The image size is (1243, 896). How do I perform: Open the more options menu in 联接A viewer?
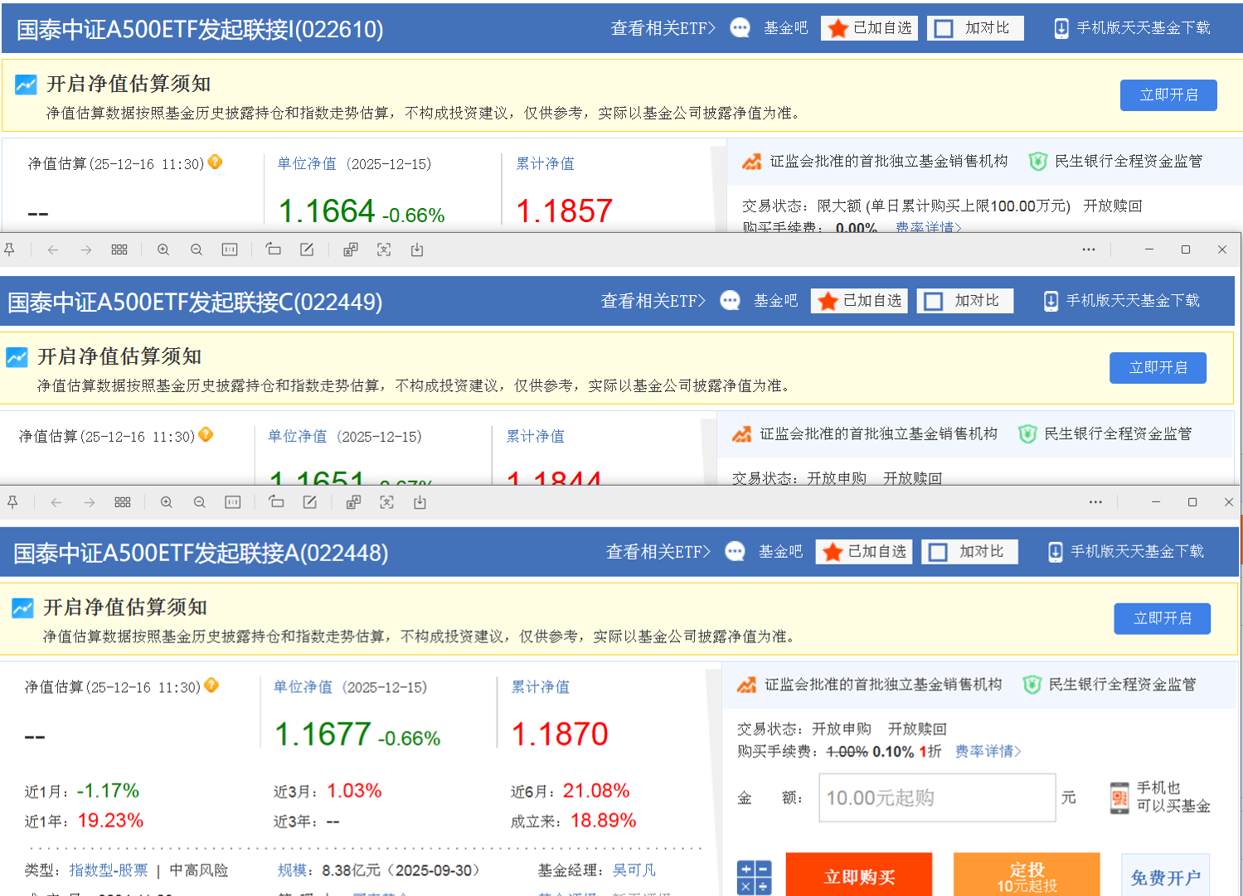(1095, 502)
